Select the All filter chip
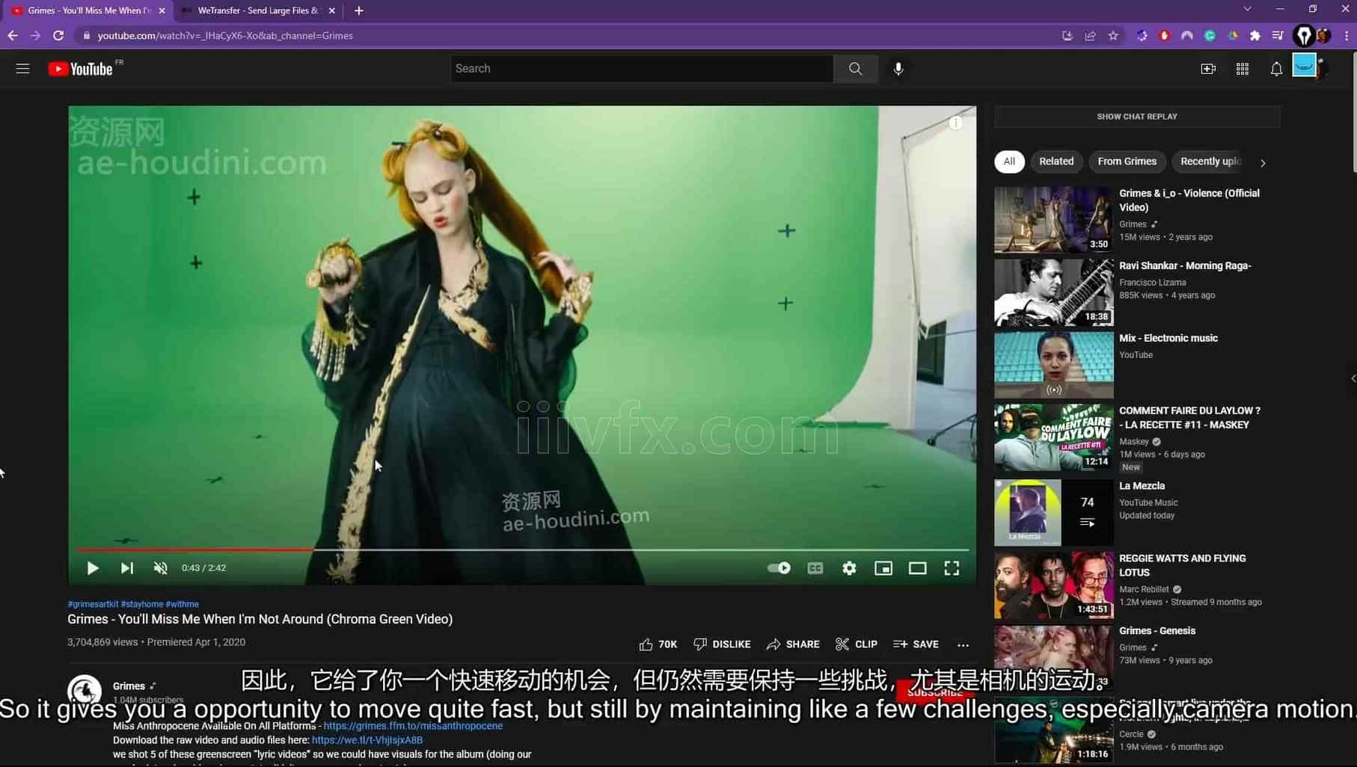1357x767 pixels. (1009, 161)
